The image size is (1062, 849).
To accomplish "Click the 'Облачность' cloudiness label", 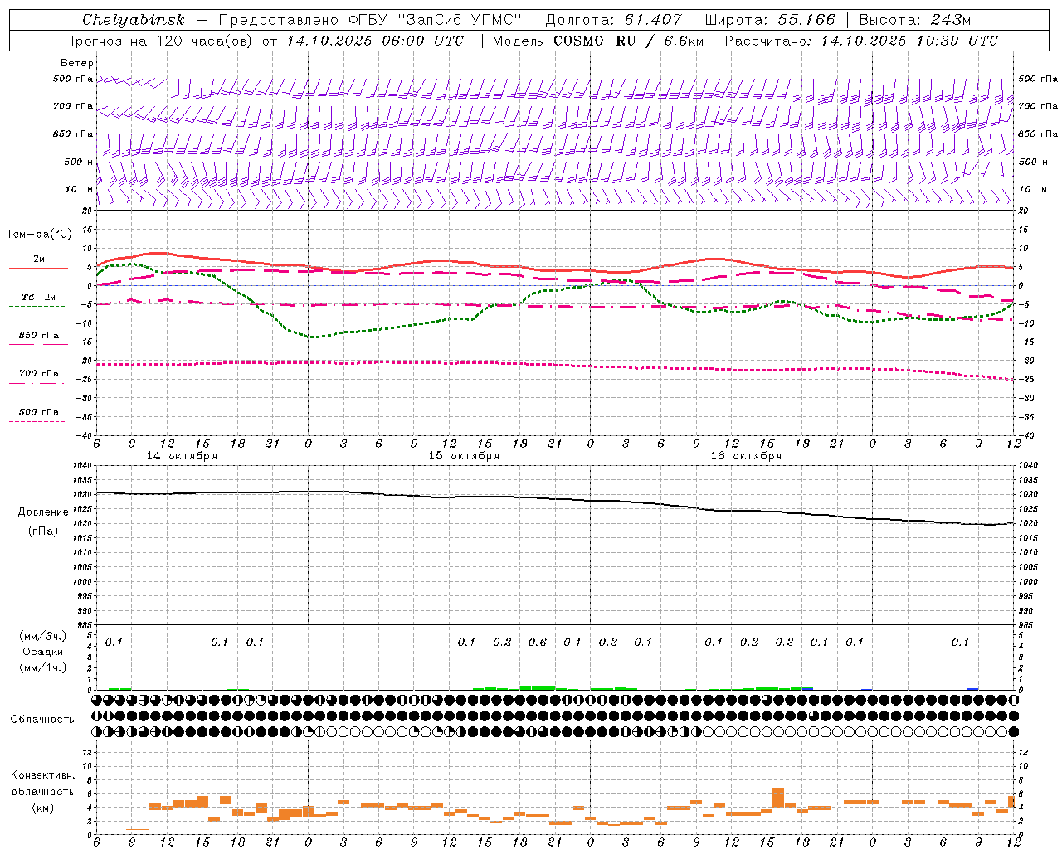I will [42, 719].
